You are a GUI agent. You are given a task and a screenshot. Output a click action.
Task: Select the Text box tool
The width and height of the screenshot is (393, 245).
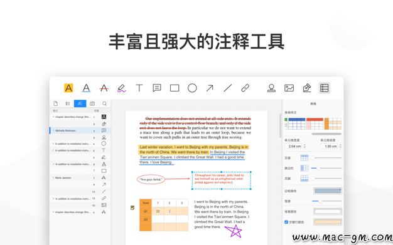pos(139,88)
